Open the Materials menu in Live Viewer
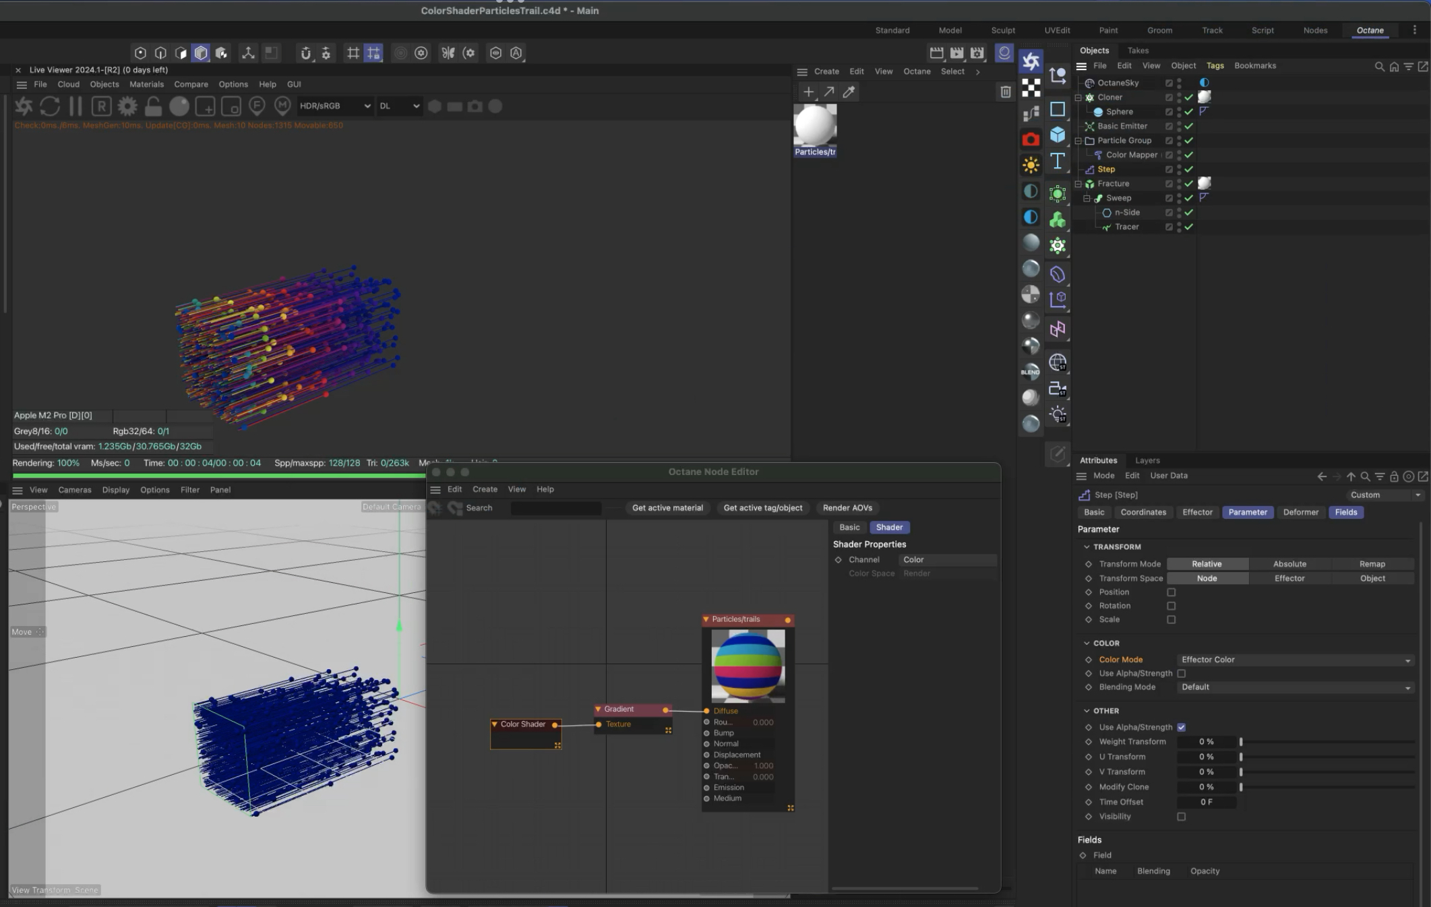This screenshot has width=1431, height=907. click(x=146, y=84)
